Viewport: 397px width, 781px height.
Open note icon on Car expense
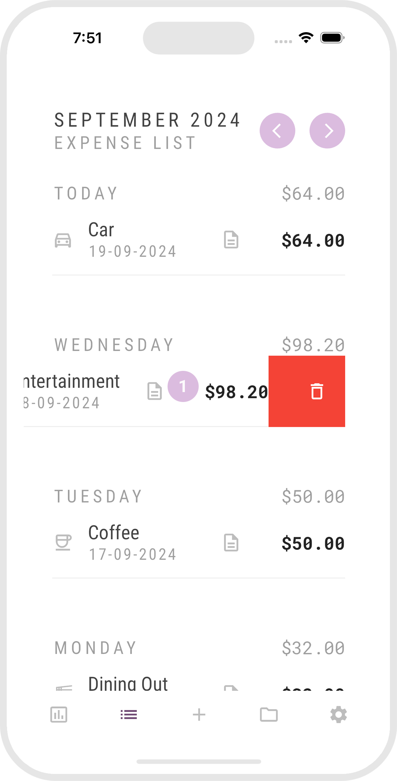point(231,240)
